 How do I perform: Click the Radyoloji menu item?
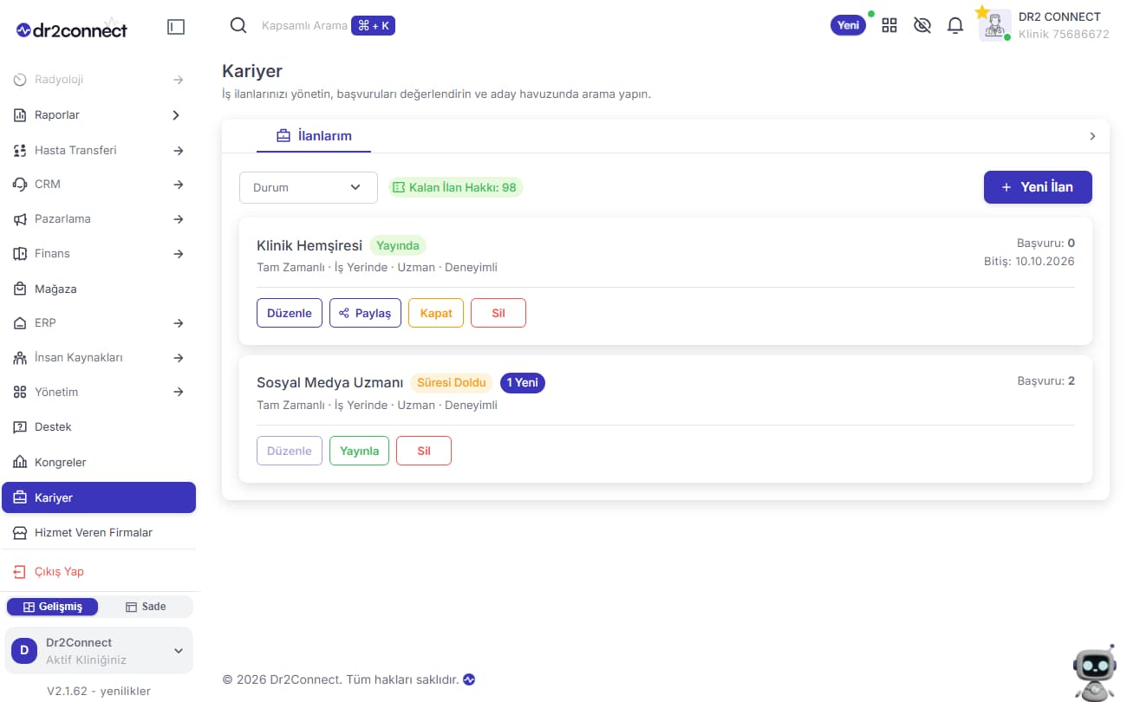pos(99,80)
